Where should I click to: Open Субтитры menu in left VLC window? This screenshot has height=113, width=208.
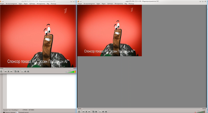pos(32,4)
